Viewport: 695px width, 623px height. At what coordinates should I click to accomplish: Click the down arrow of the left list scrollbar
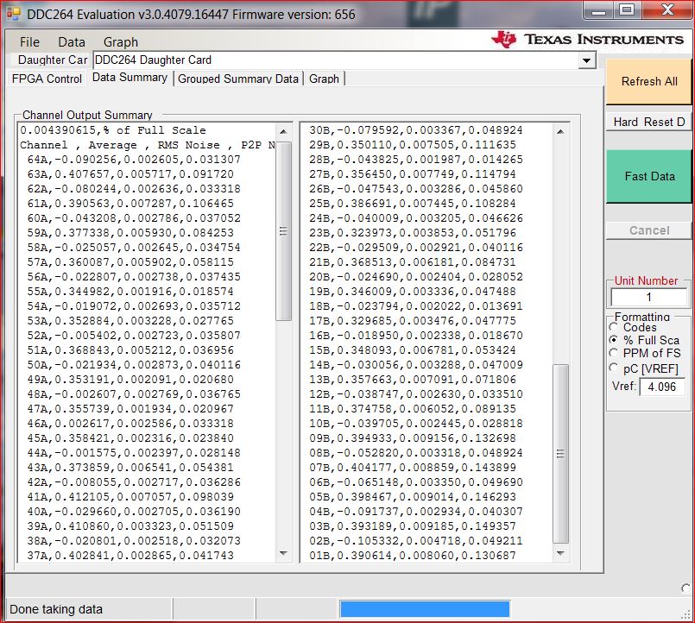coord(283,553)
